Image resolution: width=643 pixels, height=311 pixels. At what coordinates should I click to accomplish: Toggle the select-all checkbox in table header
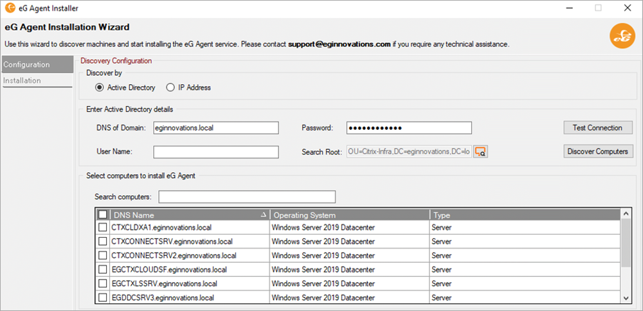[x=103, y=215]
